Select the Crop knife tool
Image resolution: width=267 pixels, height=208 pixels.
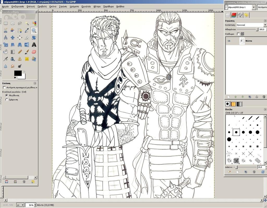coord(27,38)
